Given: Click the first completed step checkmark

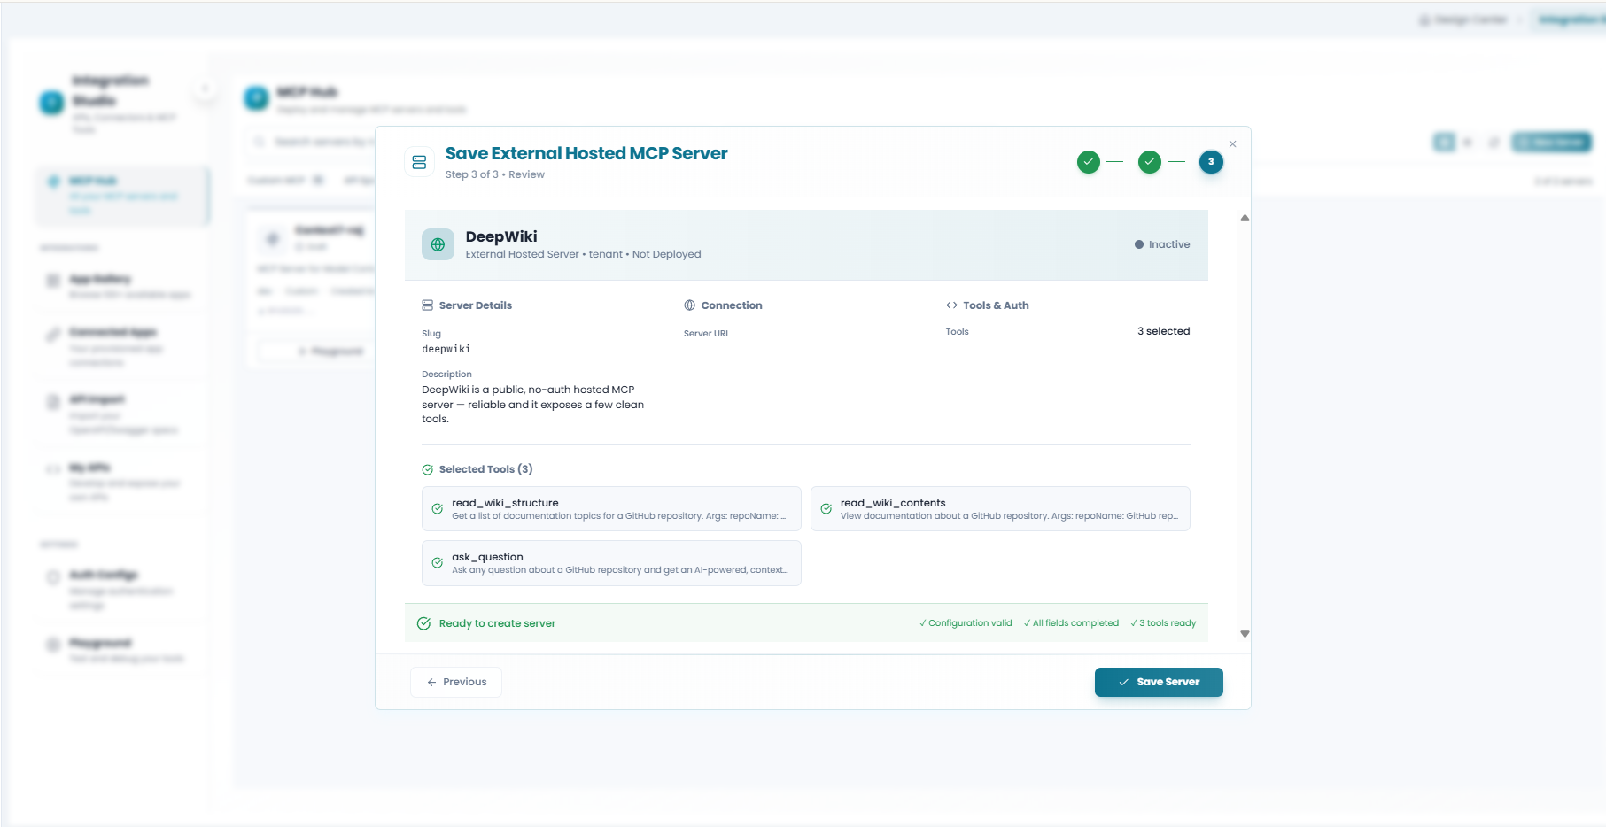Looking at the screenshot, I should [1089, 162].
